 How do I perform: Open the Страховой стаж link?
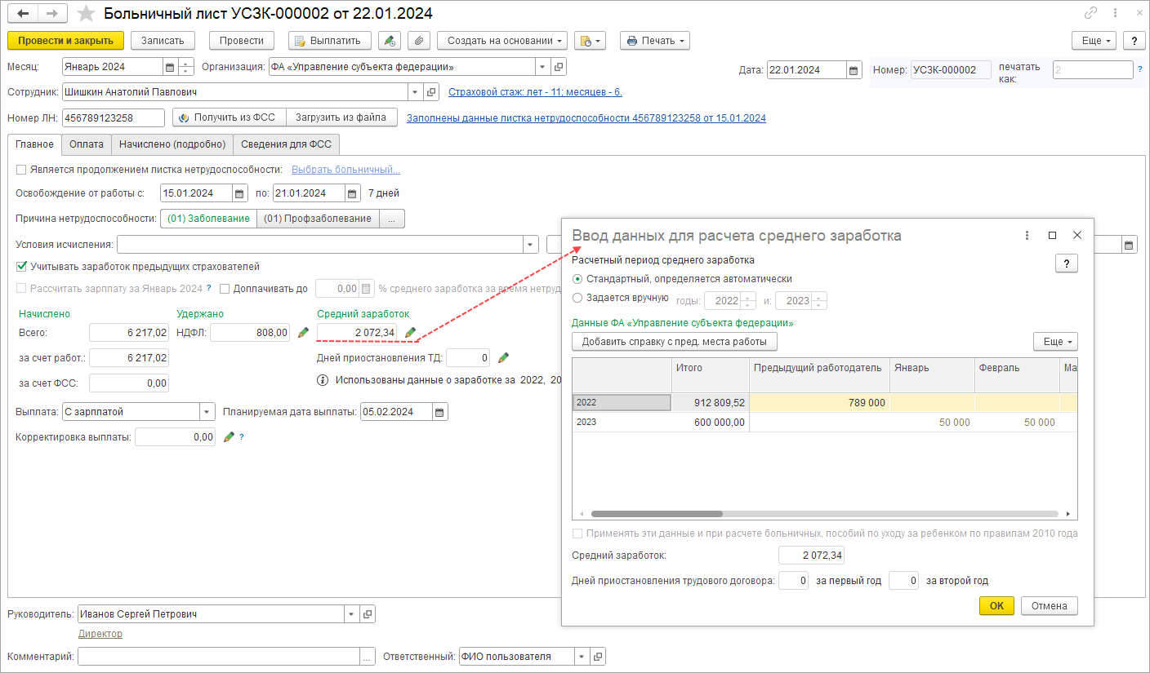535,92
